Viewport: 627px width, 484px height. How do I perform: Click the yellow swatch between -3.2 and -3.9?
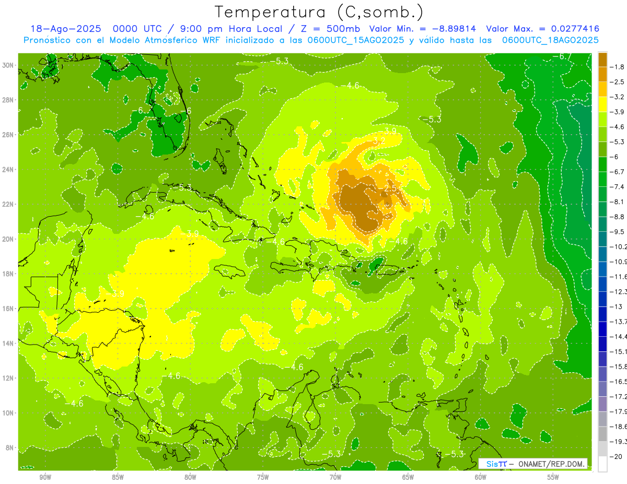pyautogui.click(x=602, y=104)
